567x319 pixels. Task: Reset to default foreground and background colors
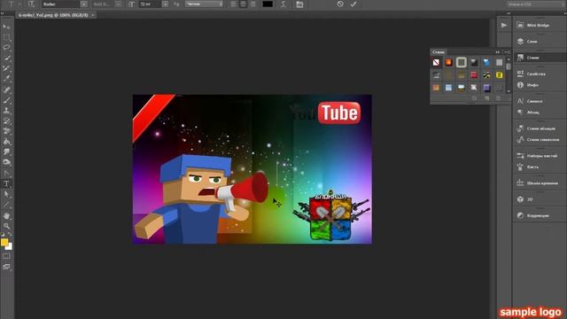3,235
